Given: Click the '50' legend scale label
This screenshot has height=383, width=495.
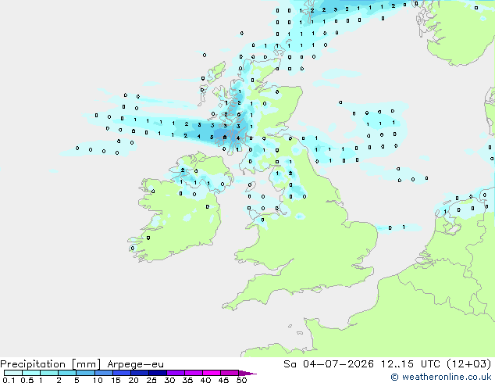Looking at the screenshot, I should (241, 380).
